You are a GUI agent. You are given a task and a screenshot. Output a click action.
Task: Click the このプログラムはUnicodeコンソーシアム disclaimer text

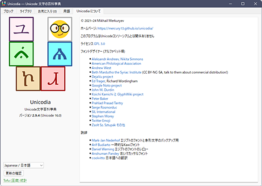117,36
